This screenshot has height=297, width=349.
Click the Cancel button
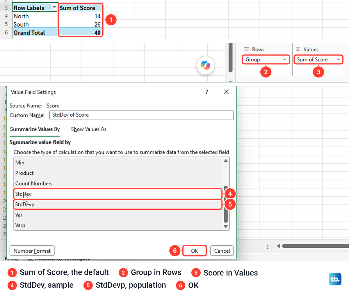tap(222, 251)
